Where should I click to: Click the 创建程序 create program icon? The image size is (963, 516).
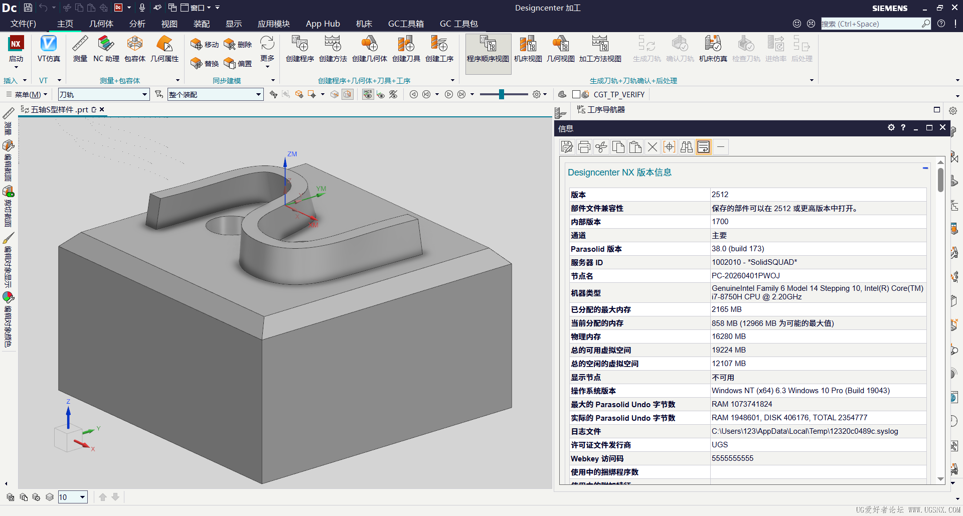pos(300,49)
